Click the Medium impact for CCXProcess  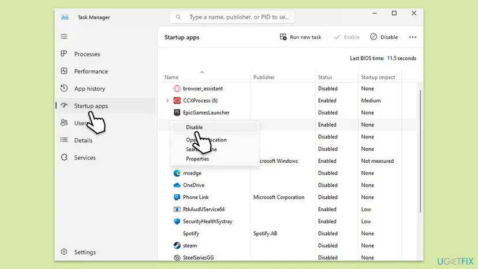point(371,100)
